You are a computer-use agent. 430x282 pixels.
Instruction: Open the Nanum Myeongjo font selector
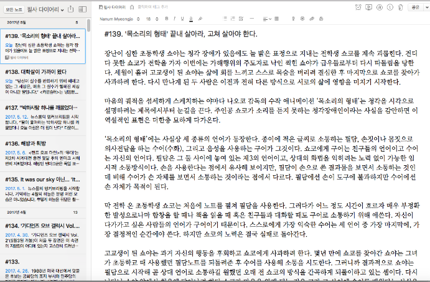[119, 19]
